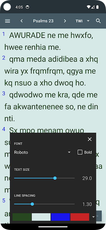Tap the notification face icon in status bar
106x230 pixels.
coord(27,7)
